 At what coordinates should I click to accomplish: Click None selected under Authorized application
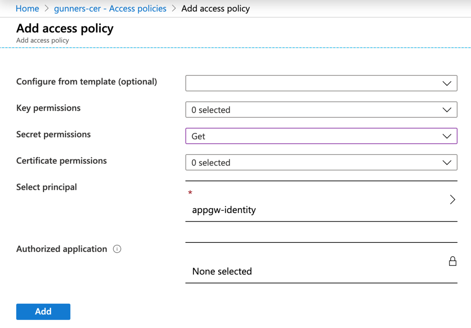[x=222, y=271]
